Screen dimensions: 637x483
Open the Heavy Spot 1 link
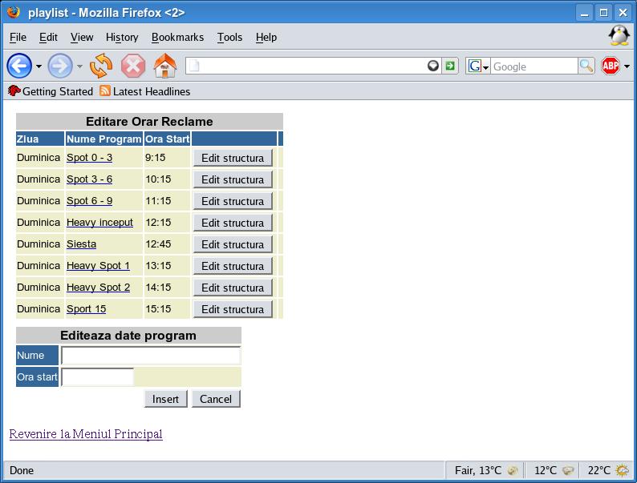coord(99,266)
